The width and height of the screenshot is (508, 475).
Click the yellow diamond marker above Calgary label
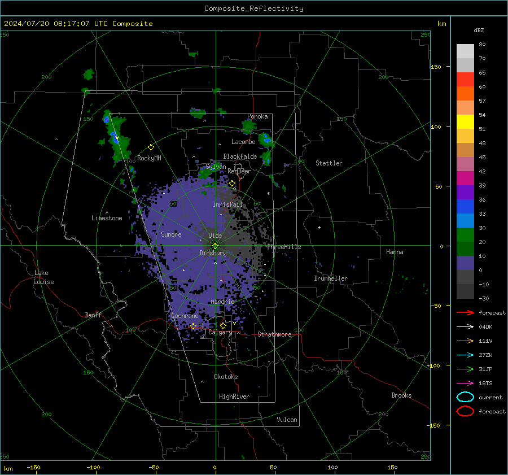(x=223, y=325)
